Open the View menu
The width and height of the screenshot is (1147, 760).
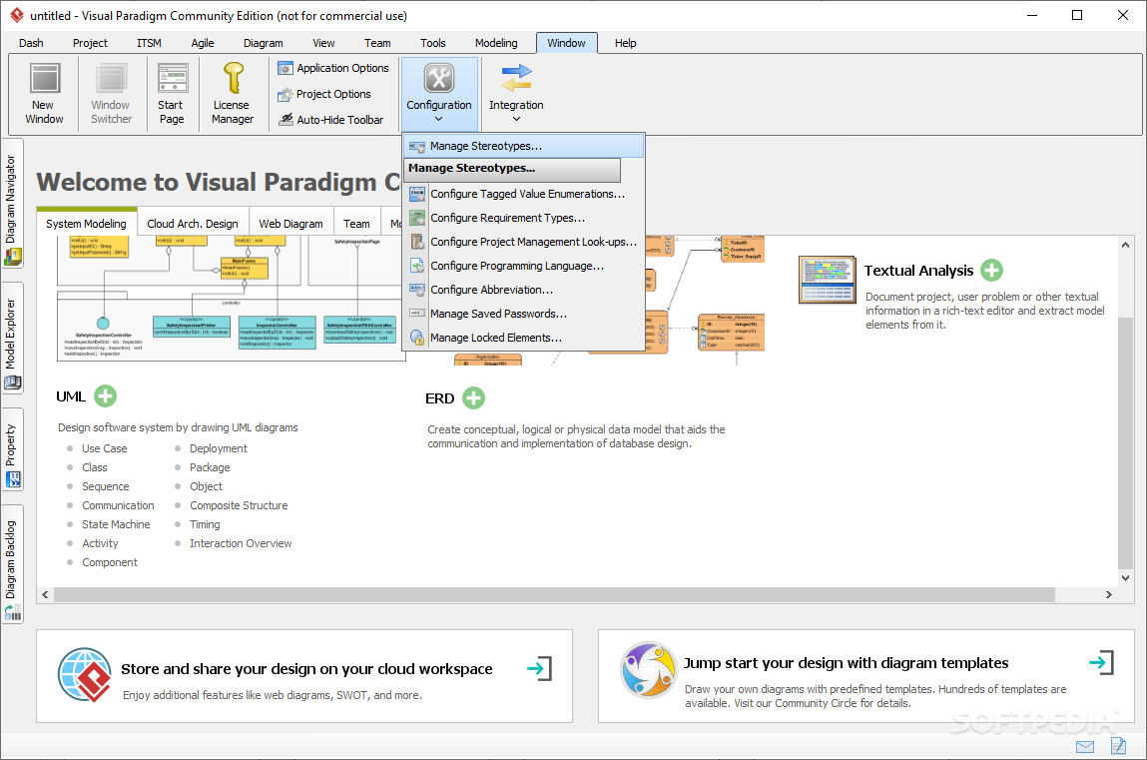[323, 43]
